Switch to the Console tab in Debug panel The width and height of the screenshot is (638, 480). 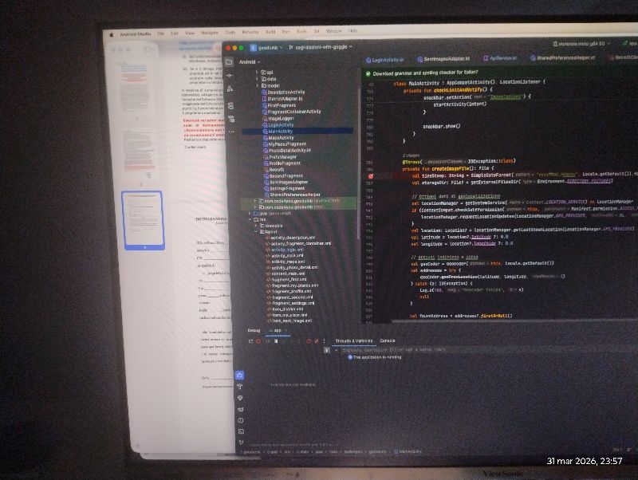pos(388,340)
